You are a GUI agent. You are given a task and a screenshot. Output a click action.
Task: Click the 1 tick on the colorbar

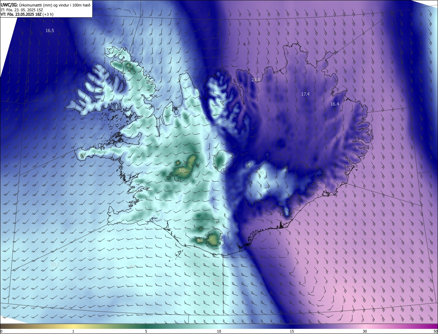[73, 331]
